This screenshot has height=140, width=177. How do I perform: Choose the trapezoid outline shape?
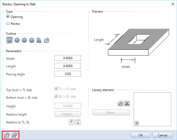click(x=39, y=40)
